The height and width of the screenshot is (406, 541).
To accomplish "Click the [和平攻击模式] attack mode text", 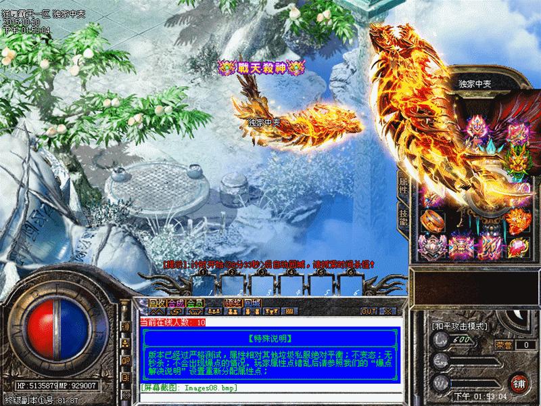I will click(x=460, y=326).
